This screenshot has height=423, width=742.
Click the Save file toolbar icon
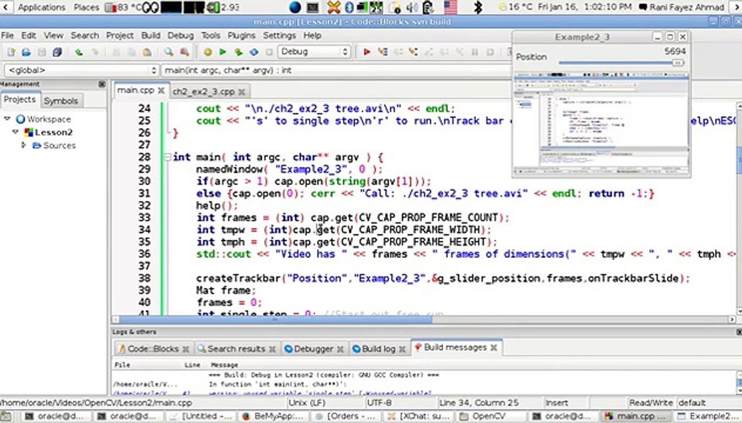point(42,52)
